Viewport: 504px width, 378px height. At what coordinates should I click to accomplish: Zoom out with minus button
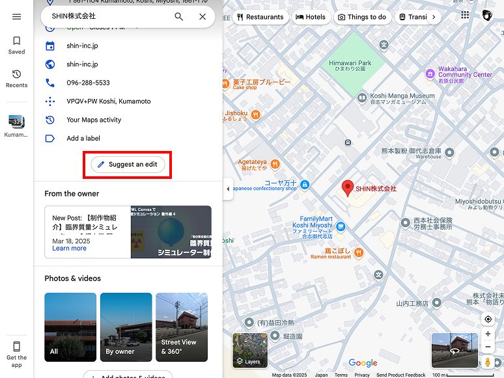point(488,347)
